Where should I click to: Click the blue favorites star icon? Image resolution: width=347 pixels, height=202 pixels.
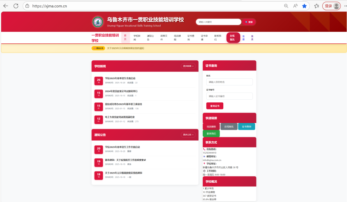pos(304,6)
